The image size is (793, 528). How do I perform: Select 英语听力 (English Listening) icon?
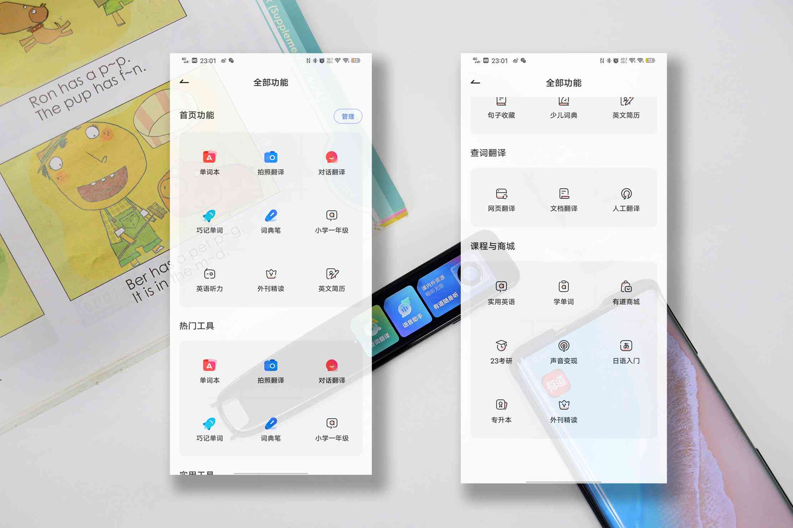209,276
